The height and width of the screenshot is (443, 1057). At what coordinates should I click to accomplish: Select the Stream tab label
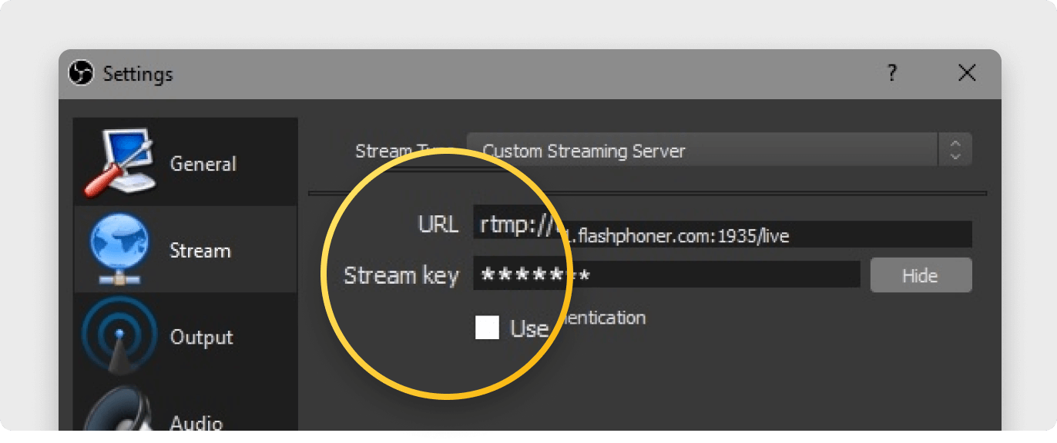point(200,251)
